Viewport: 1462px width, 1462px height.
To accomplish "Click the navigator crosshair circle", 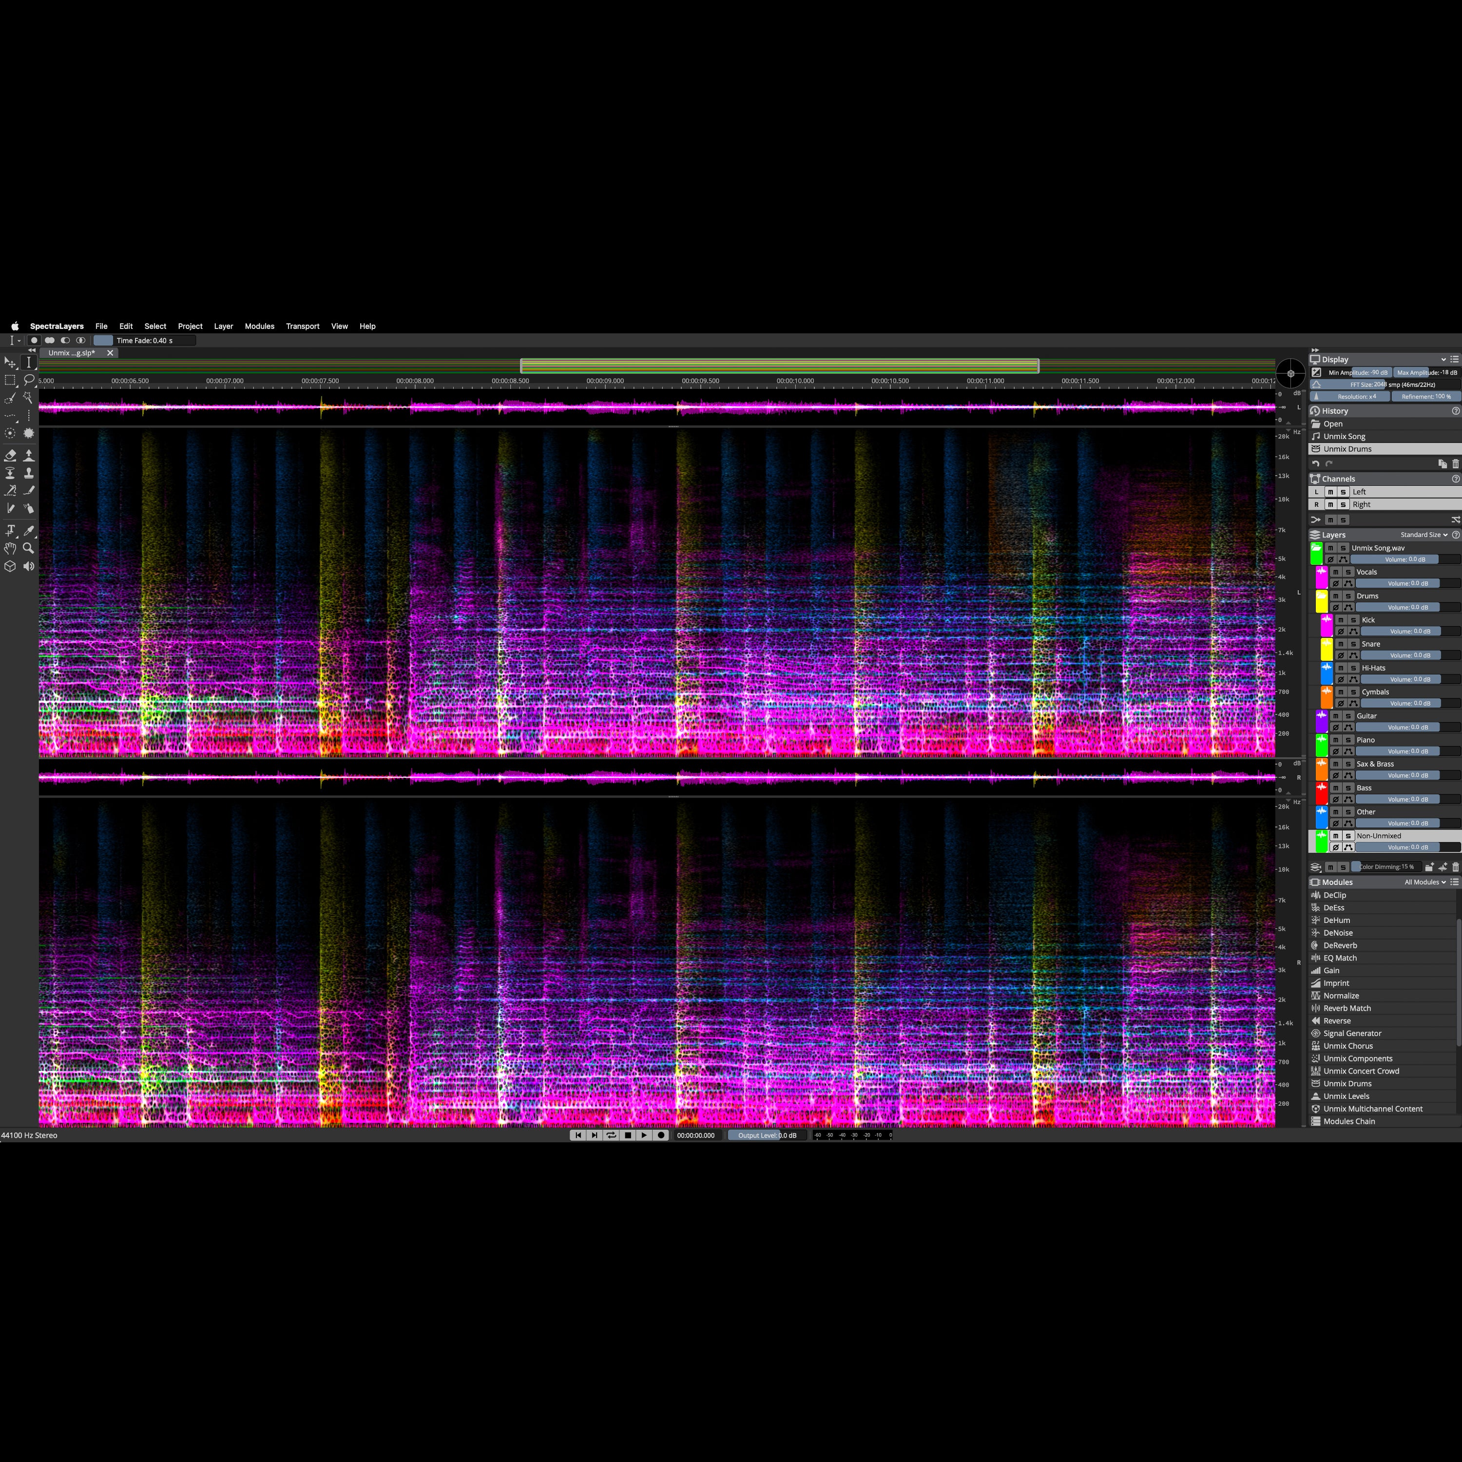I will (1291, 373).
